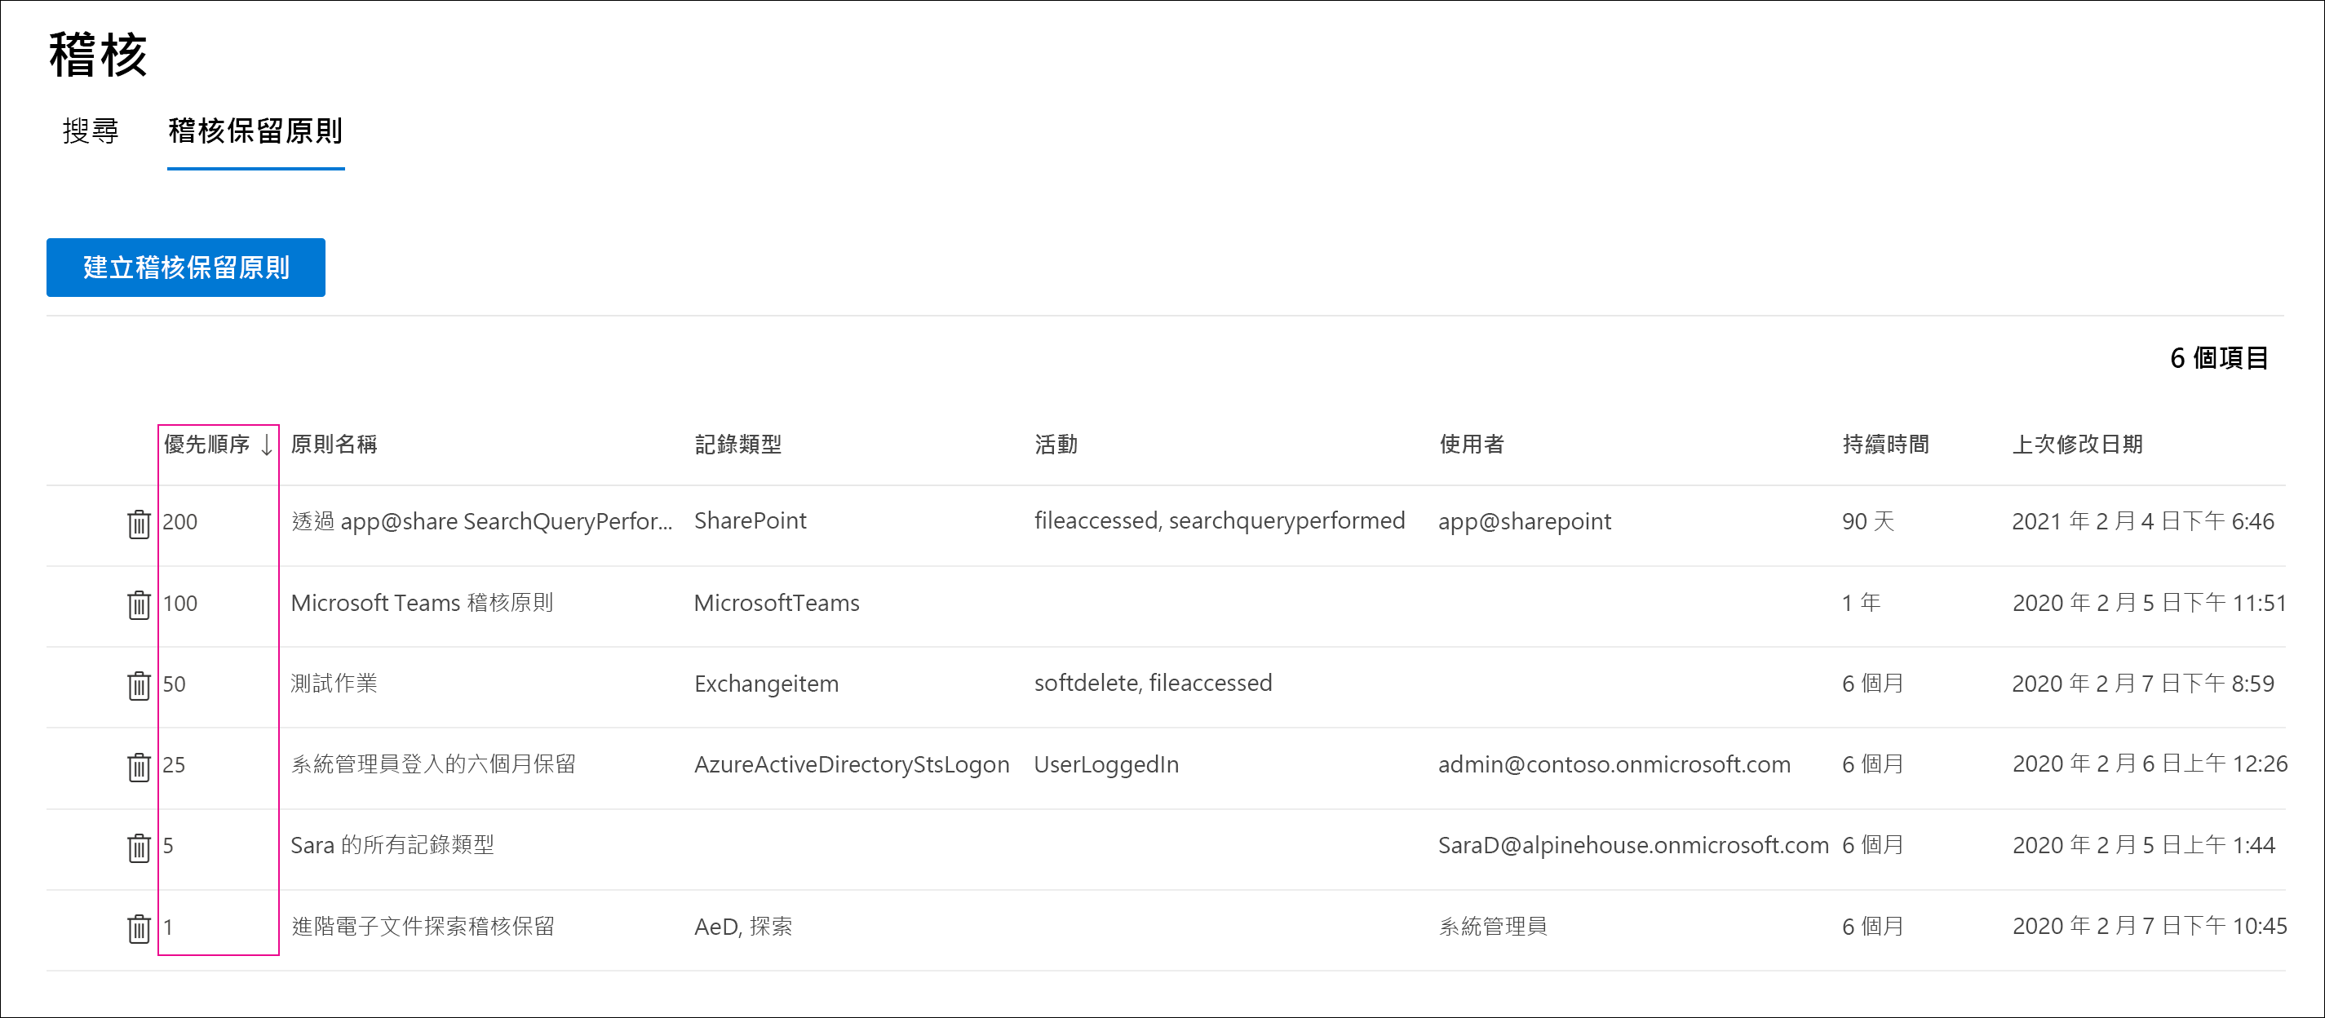Click date 2020 年 2 月 7 日下午 8:59

[2143, 684]
